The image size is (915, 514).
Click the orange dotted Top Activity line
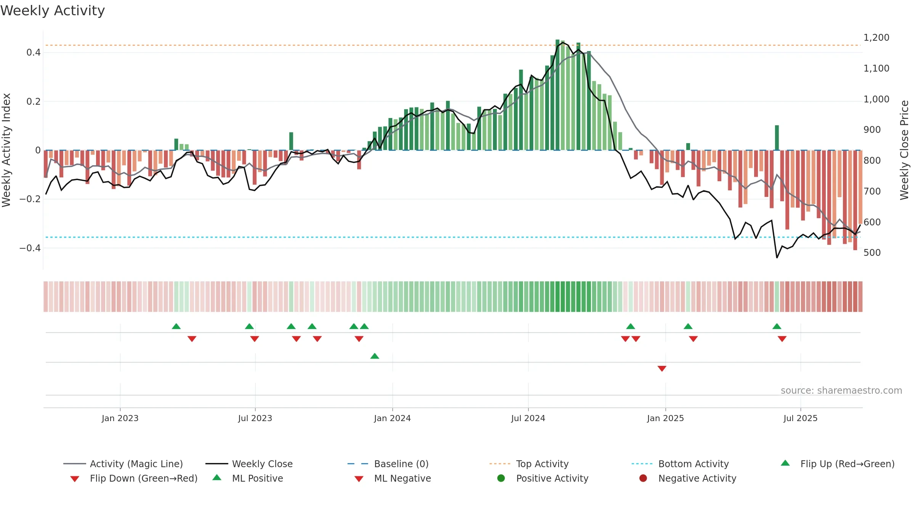click(x=453, y=45)
